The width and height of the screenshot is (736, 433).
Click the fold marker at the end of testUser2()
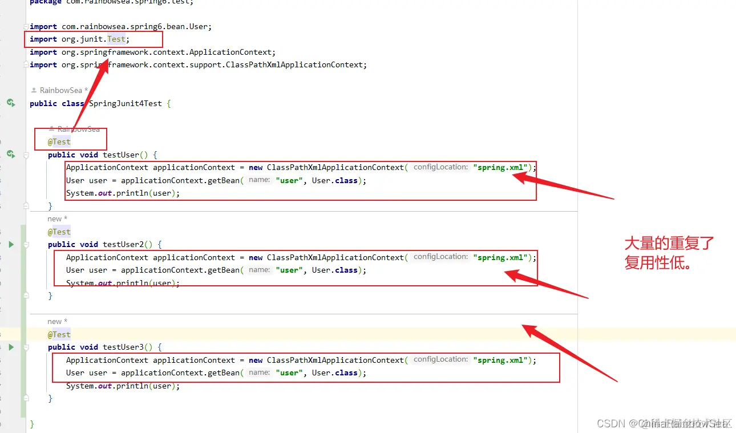pyautogui.click(x=26, y=296)
